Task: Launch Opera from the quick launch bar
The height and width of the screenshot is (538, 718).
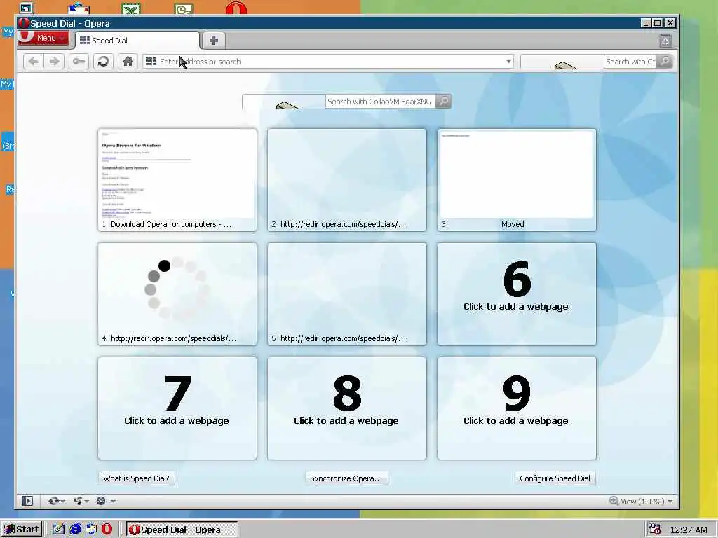Action: 107,530
